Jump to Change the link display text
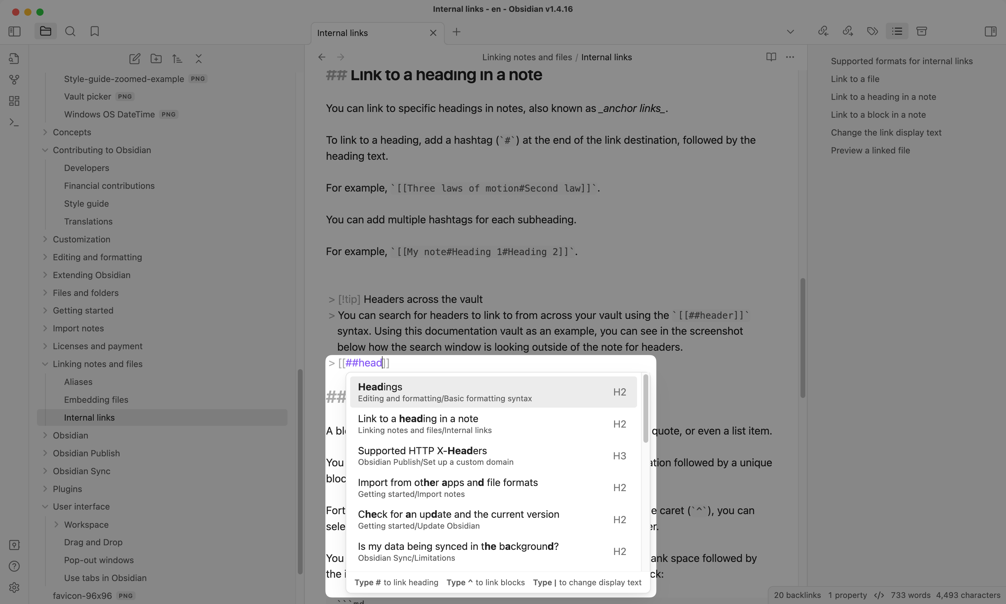 point(886,133)
